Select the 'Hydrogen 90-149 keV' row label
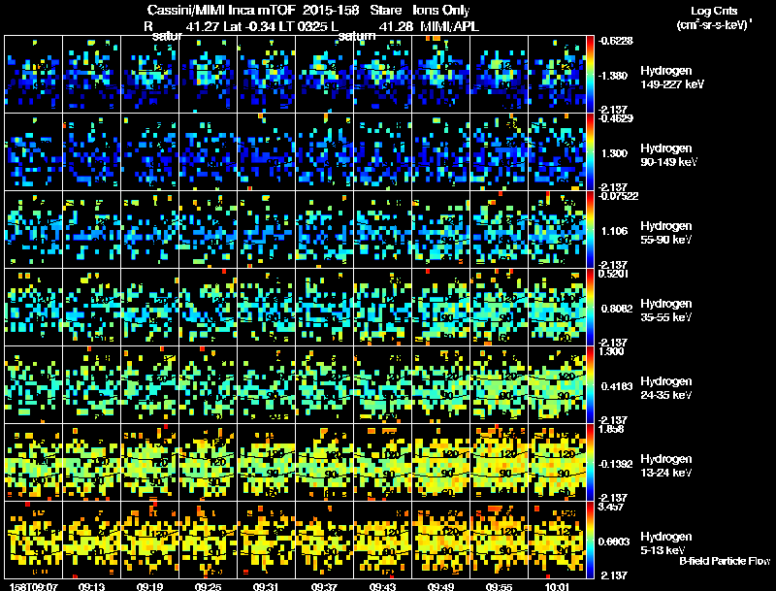776x591 pixels. [x=669, y=155]
